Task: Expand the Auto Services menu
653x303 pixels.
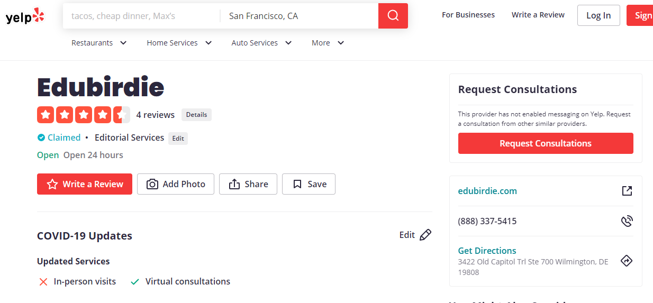Action: pos(262,43)
